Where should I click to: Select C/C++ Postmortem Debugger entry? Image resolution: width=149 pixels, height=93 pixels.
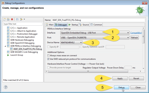(24, 34)
